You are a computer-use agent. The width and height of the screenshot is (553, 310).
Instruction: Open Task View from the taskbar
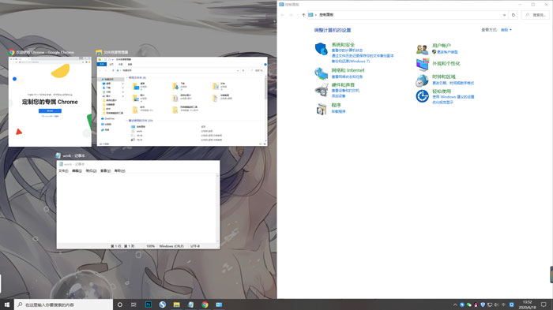[134, 304]
